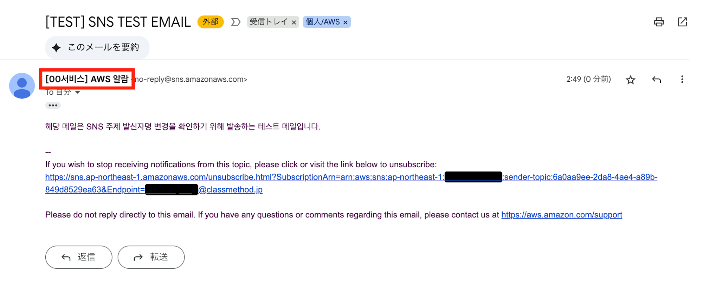The height and width of the screenshot is (283, 703).
Task: Remove the 個人/AWS label
Action: tap(345, 22)
